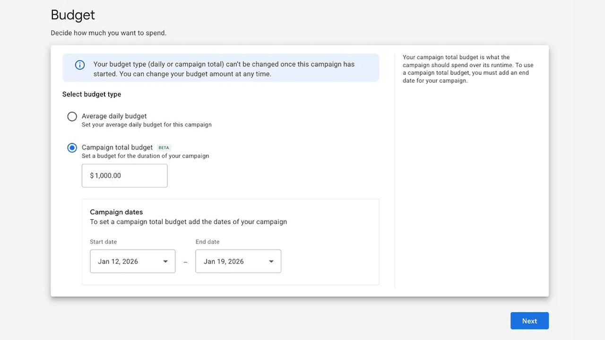Click the 'Campaign dates' heading
Viewport: 605px width, 340px height.
(x=116, y=212)
